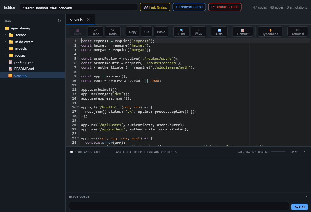The height and width of the screenshot is (212, 311).
Task: Redo the last change
Action: 113,32
